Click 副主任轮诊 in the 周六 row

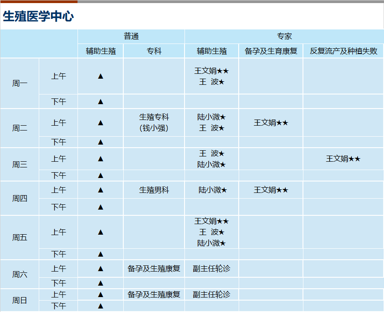(x=211, y=268)
